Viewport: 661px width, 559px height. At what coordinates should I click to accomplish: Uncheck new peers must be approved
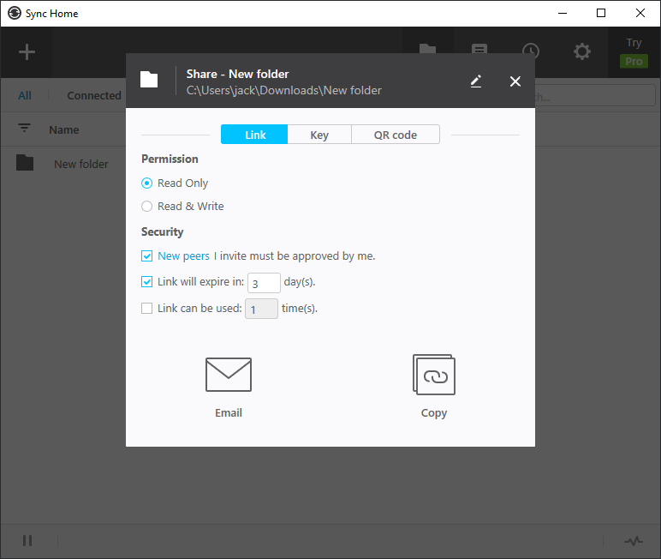pos(147,256)
